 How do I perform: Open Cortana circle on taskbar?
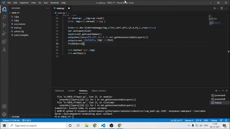pyautogui.click(x=70, y=125)
